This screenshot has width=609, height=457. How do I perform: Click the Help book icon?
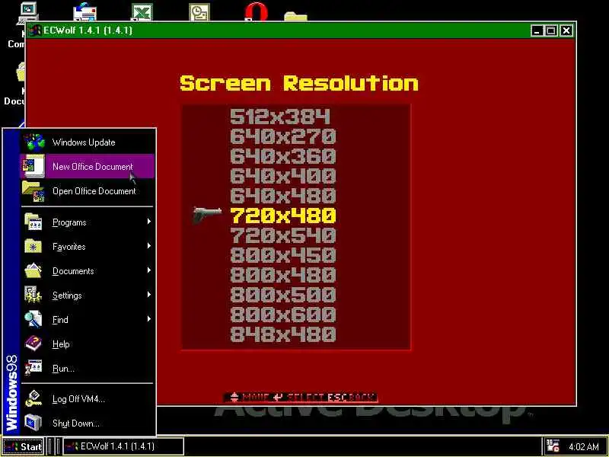tap(33, 344)
